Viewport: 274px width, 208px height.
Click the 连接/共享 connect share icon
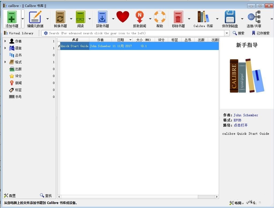pos(254,17)
